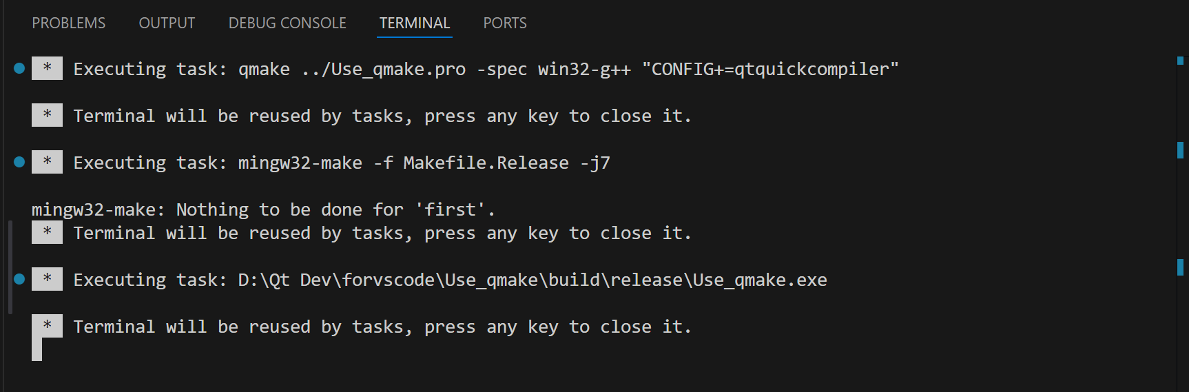Jump to the topmost scrollbar command marker
Screen dimensions: 1189x392
click(1180, 61)
